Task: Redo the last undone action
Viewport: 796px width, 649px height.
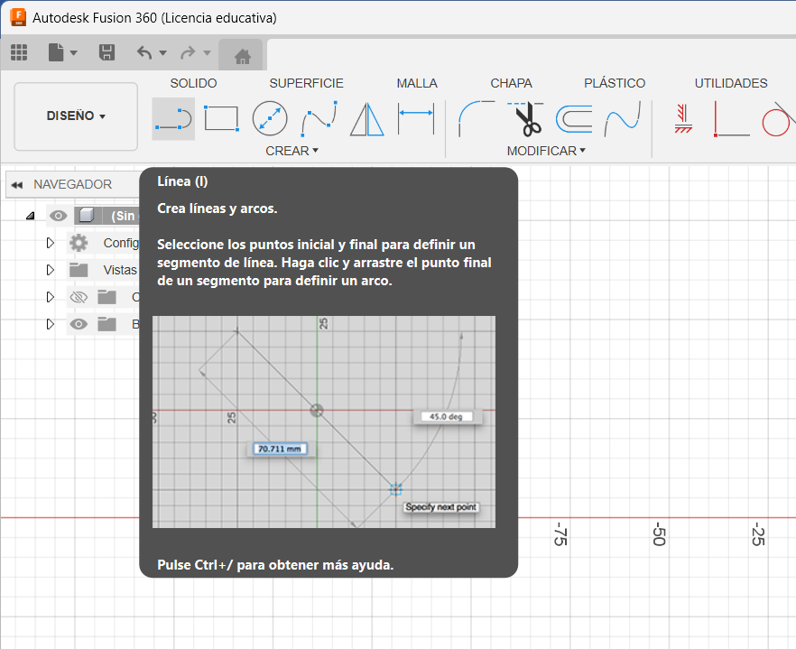Action: click(189, 52)
